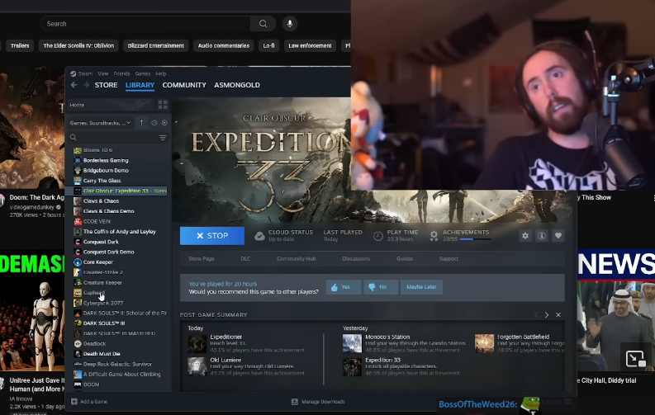Click the Expedition 33 achievement icon
This screenshot has width=655, height=415.
(352, 366)
